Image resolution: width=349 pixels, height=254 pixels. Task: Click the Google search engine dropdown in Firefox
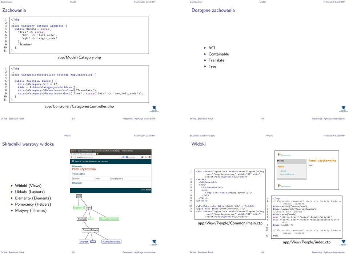127,157
